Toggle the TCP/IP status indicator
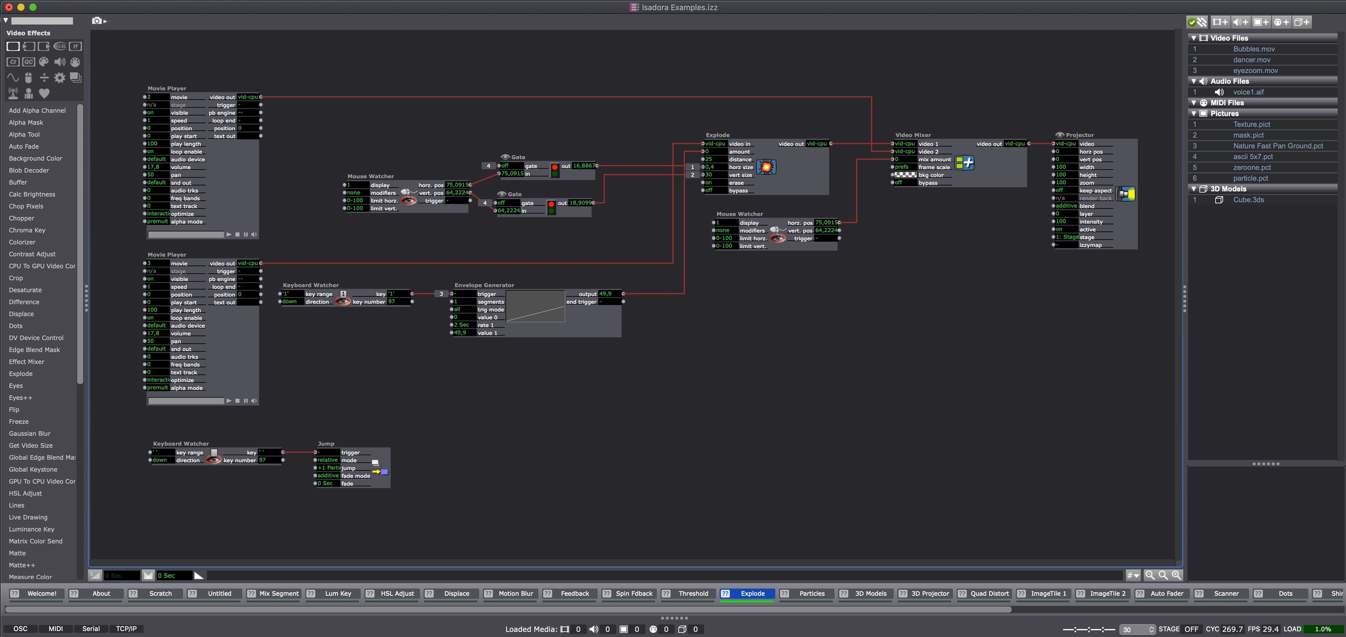1346x637 pixels. pos(126,629)
